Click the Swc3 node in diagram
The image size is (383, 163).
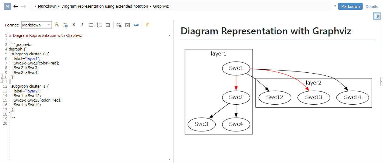tap(202, 124)
